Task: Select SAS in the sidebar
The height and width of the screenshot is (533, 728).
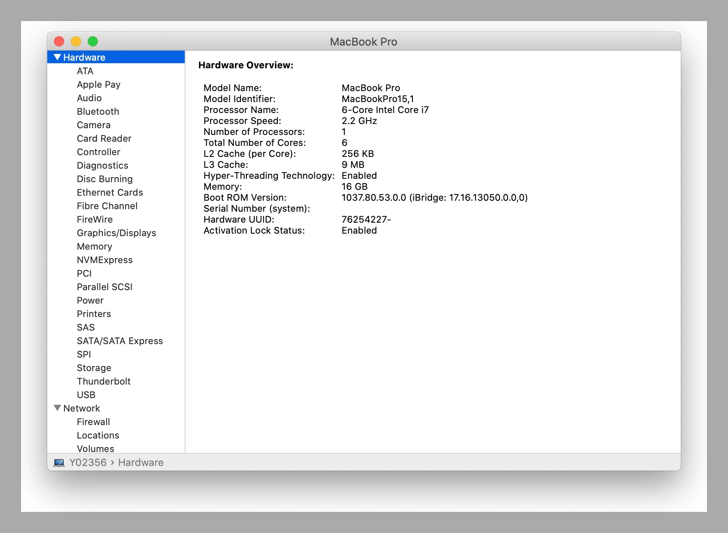Action: 86,327
